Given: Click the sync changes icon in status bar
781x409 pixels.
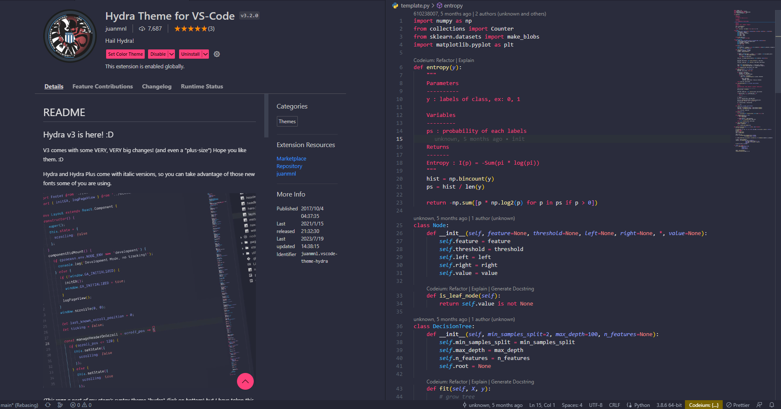Looking at the screenshot, I should click(x=48, y=405).
